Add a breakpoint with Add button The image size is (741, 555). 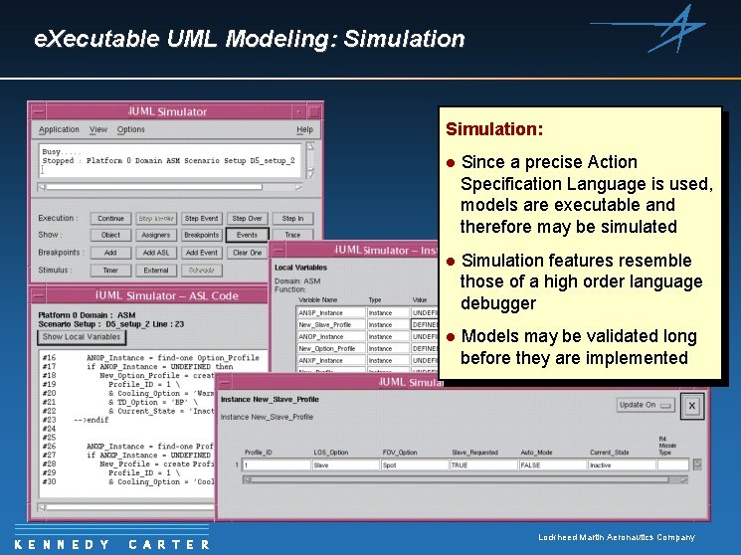[x=110, y=253]
